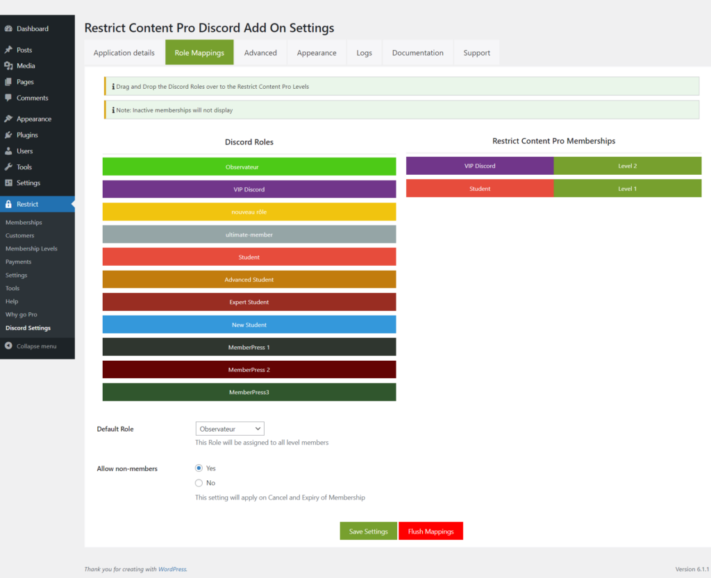Image resolution: width=711 pixels, height=578 pixels.
Task: Select the MemberPress3 role bar
Action: pos(249,392)
